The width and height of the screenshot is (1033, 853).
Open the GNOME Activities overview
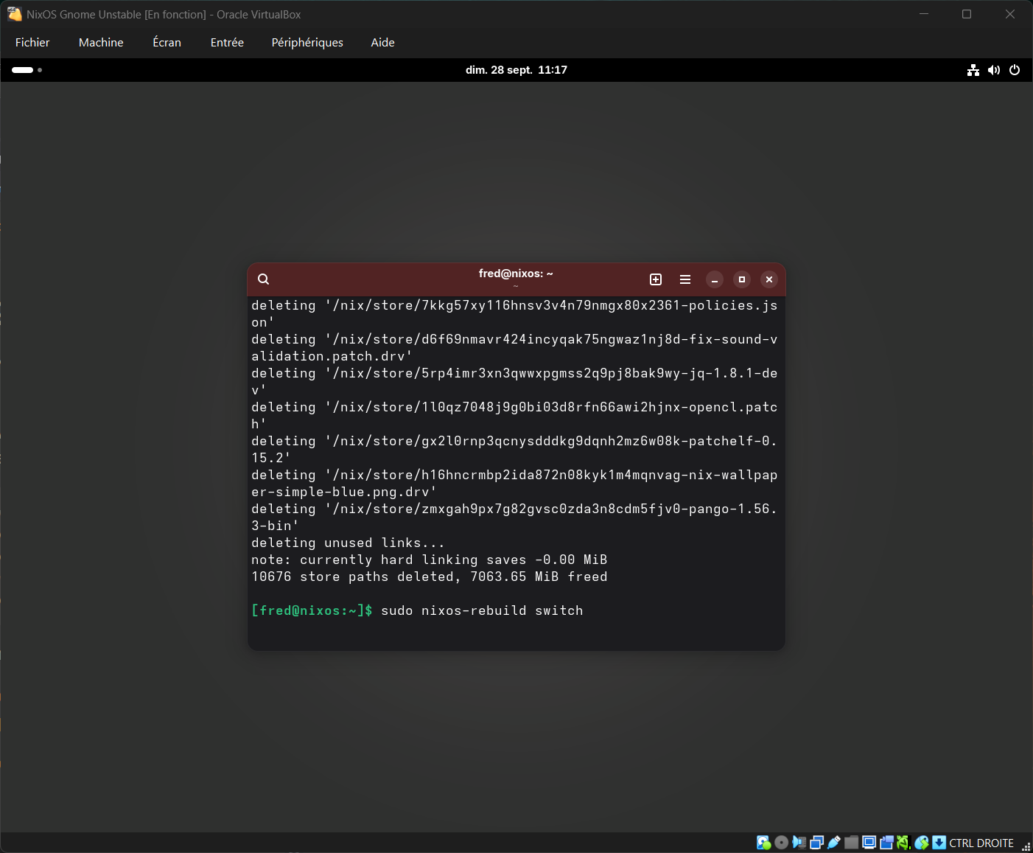pyautogui.click(x=27, y=70)
